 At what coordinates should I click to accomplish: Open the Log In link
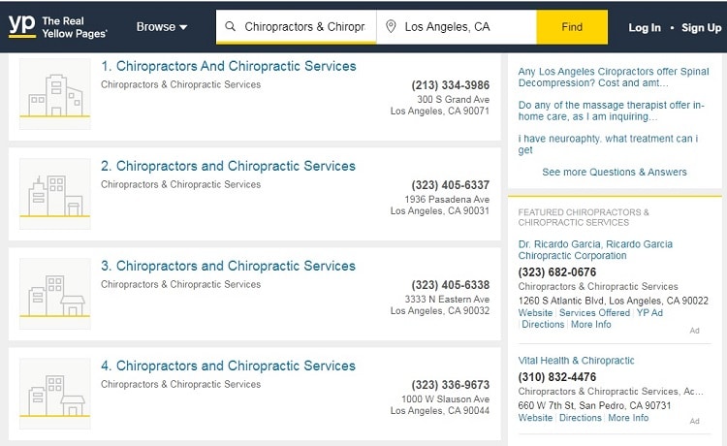[x=645, y=28]
